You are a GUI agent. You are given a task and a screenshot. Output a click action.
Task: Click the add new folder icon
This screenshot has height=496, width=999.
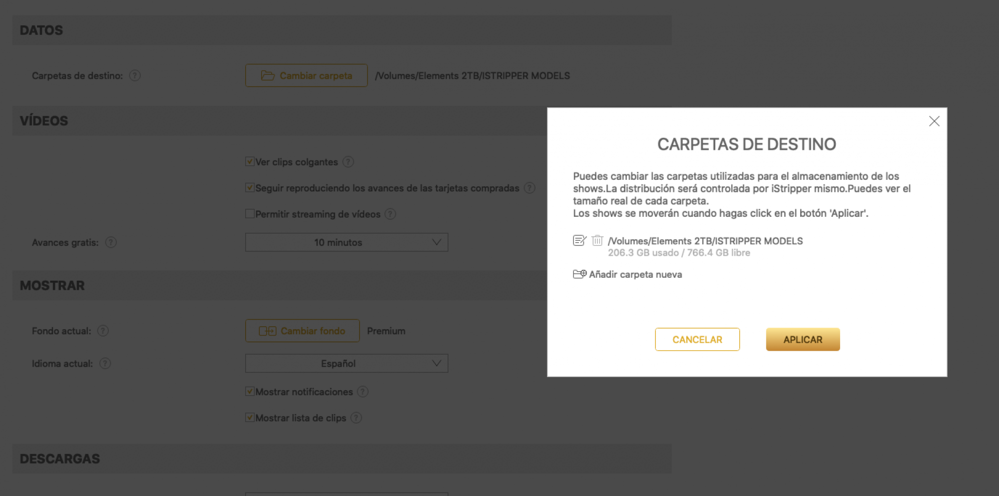(579, 274)
